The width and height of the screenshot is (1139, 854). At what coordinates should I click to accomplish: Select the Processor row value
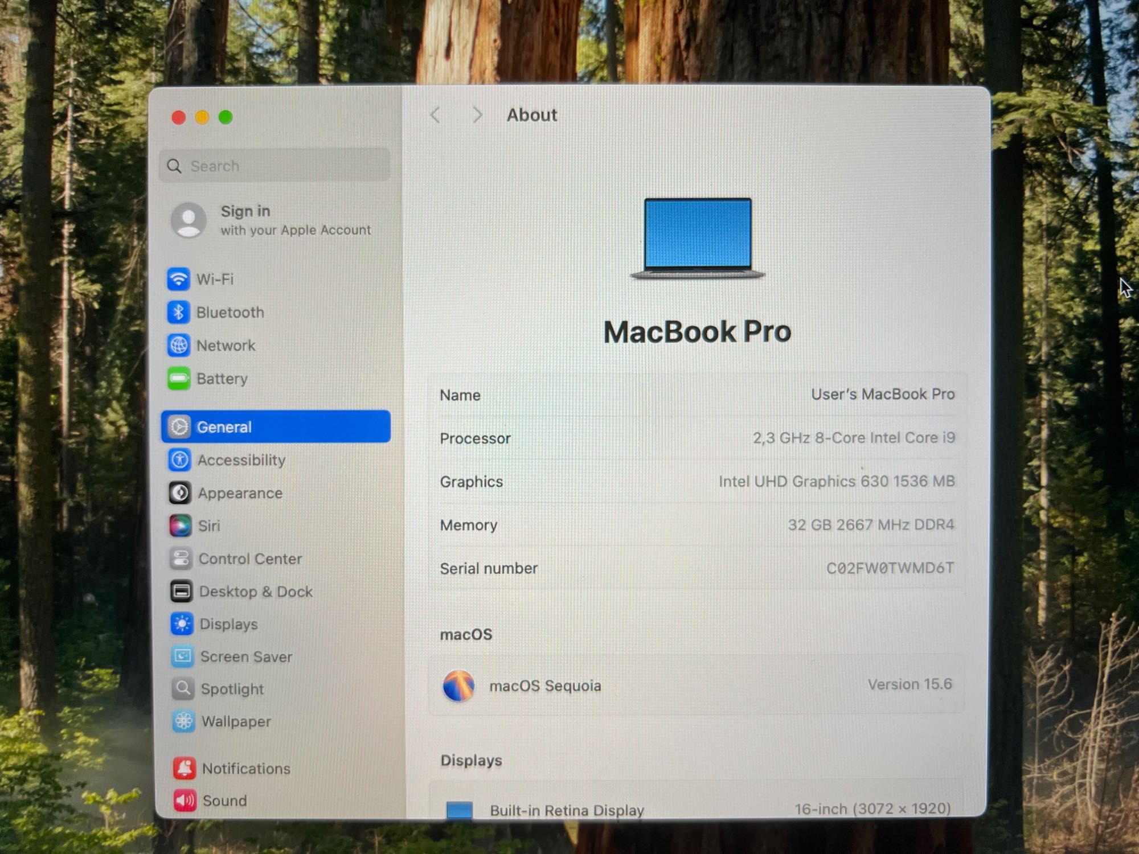(854, 438)
